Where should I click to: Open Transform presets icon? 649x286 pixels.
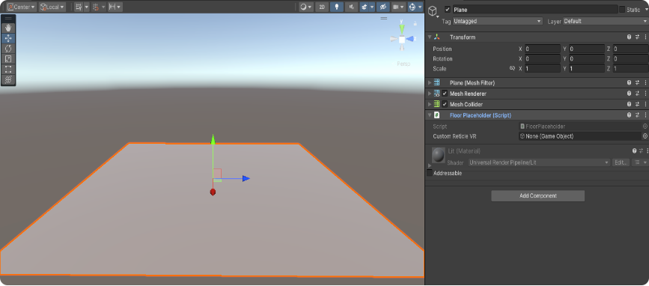(638, 37)
